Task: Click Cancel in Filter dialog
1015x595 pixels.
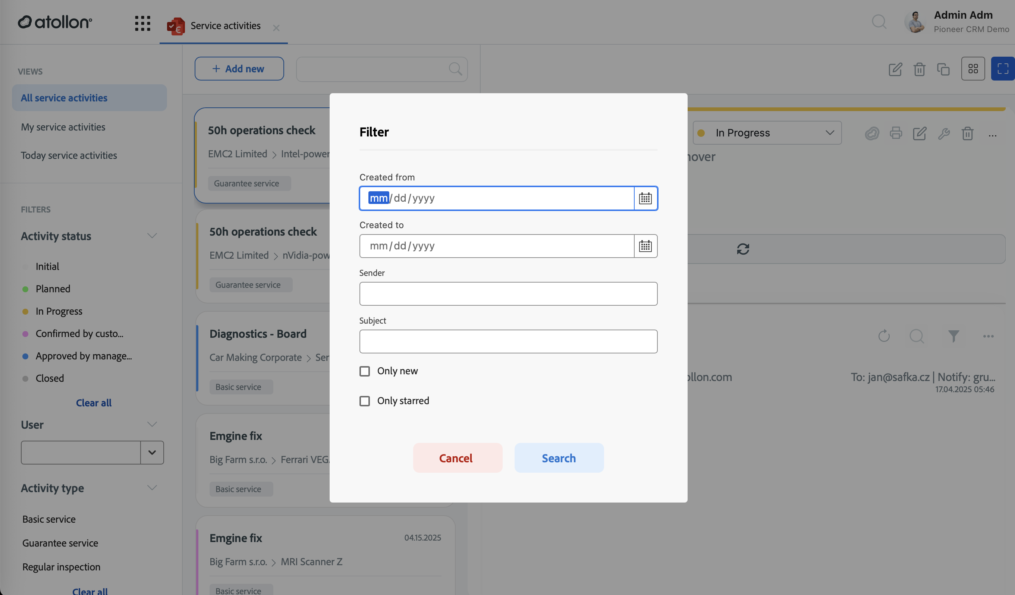Action: 458,458
